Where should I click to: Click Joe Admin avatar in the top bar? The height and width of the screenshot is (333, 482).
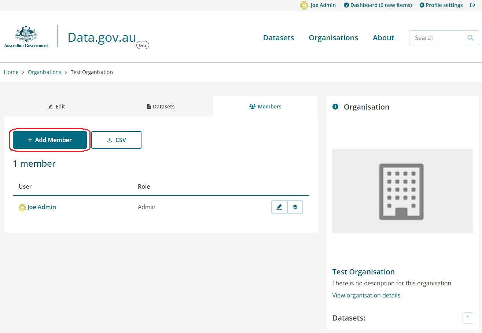point(303,5)
